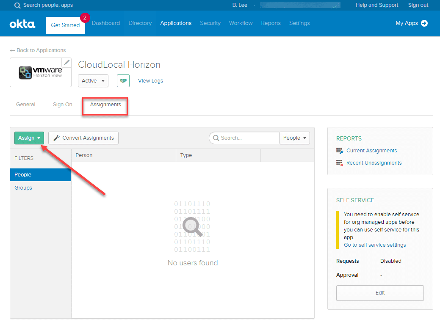Viewport: 440px width, 325px height.
Task: Open the Workflow menu
Action: (x=241, y=23)
